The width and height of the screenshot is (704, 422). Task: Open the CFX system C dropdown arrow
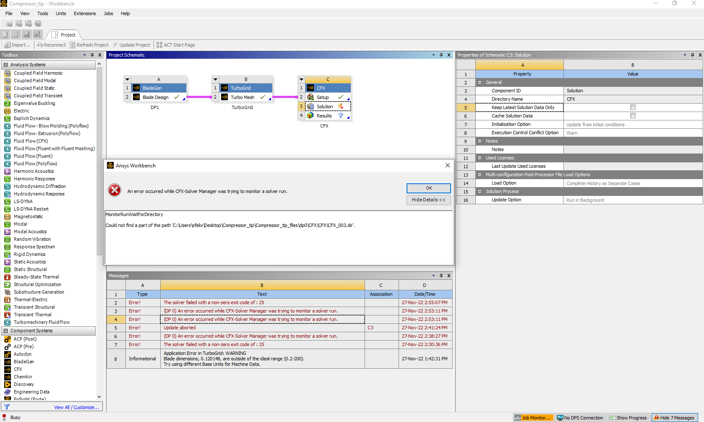click(301, 79)
